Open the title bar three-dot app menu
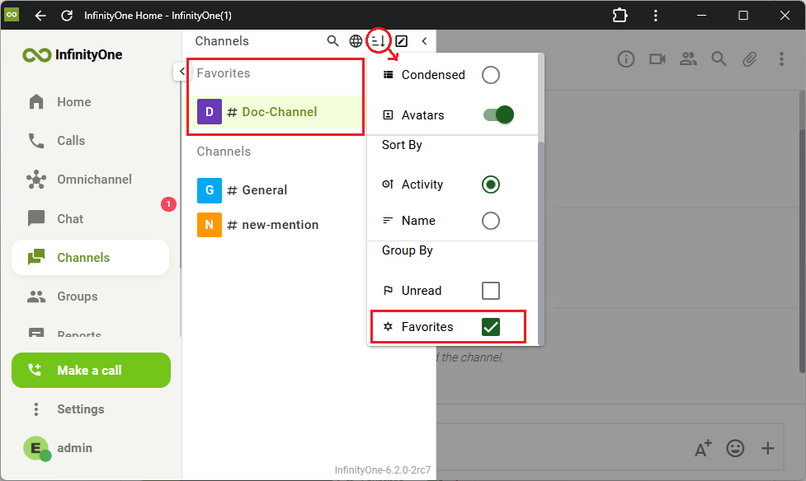Screen dimensions: 806x481 coord(655,16)
